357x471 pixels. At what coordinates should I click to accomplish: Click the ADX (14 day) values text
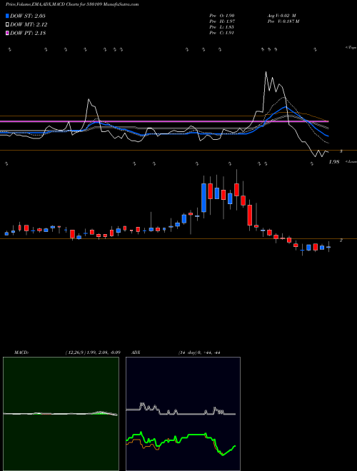[x=199, y=353]
